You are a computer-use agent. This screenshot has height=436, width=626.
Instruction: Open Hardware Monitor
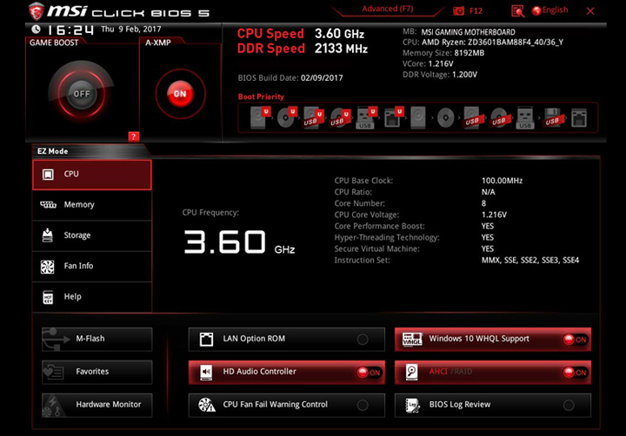pyautogui.click(x=97, y=405)
